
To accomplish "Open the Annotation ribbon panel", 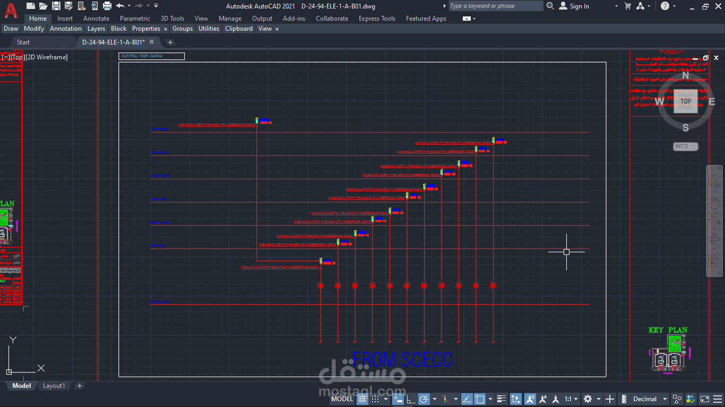I will [x=66, y=29].
